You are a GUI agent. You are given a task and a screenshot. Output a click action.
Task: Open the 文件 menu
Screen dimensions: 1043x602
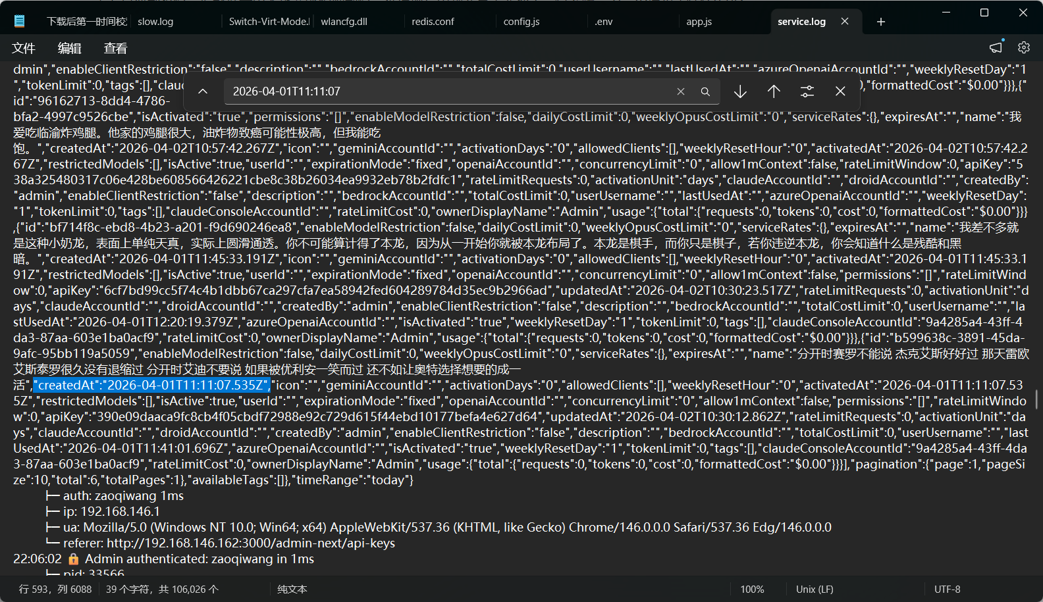point(24,48)
